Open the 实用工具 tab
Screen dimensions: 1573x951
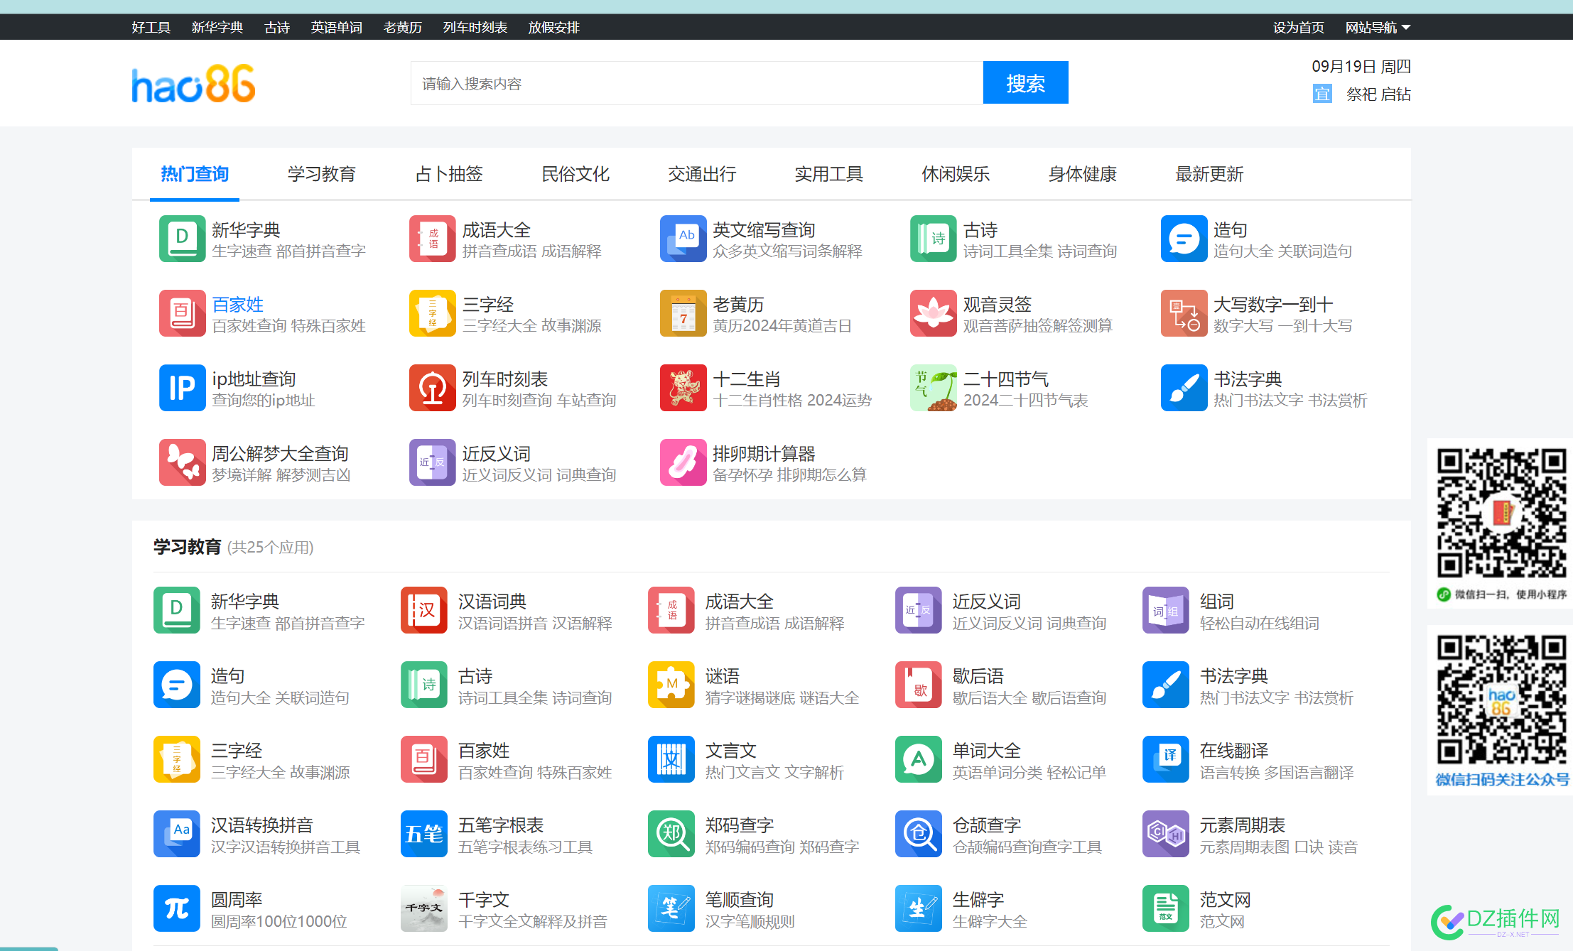(x=828, y=174)
